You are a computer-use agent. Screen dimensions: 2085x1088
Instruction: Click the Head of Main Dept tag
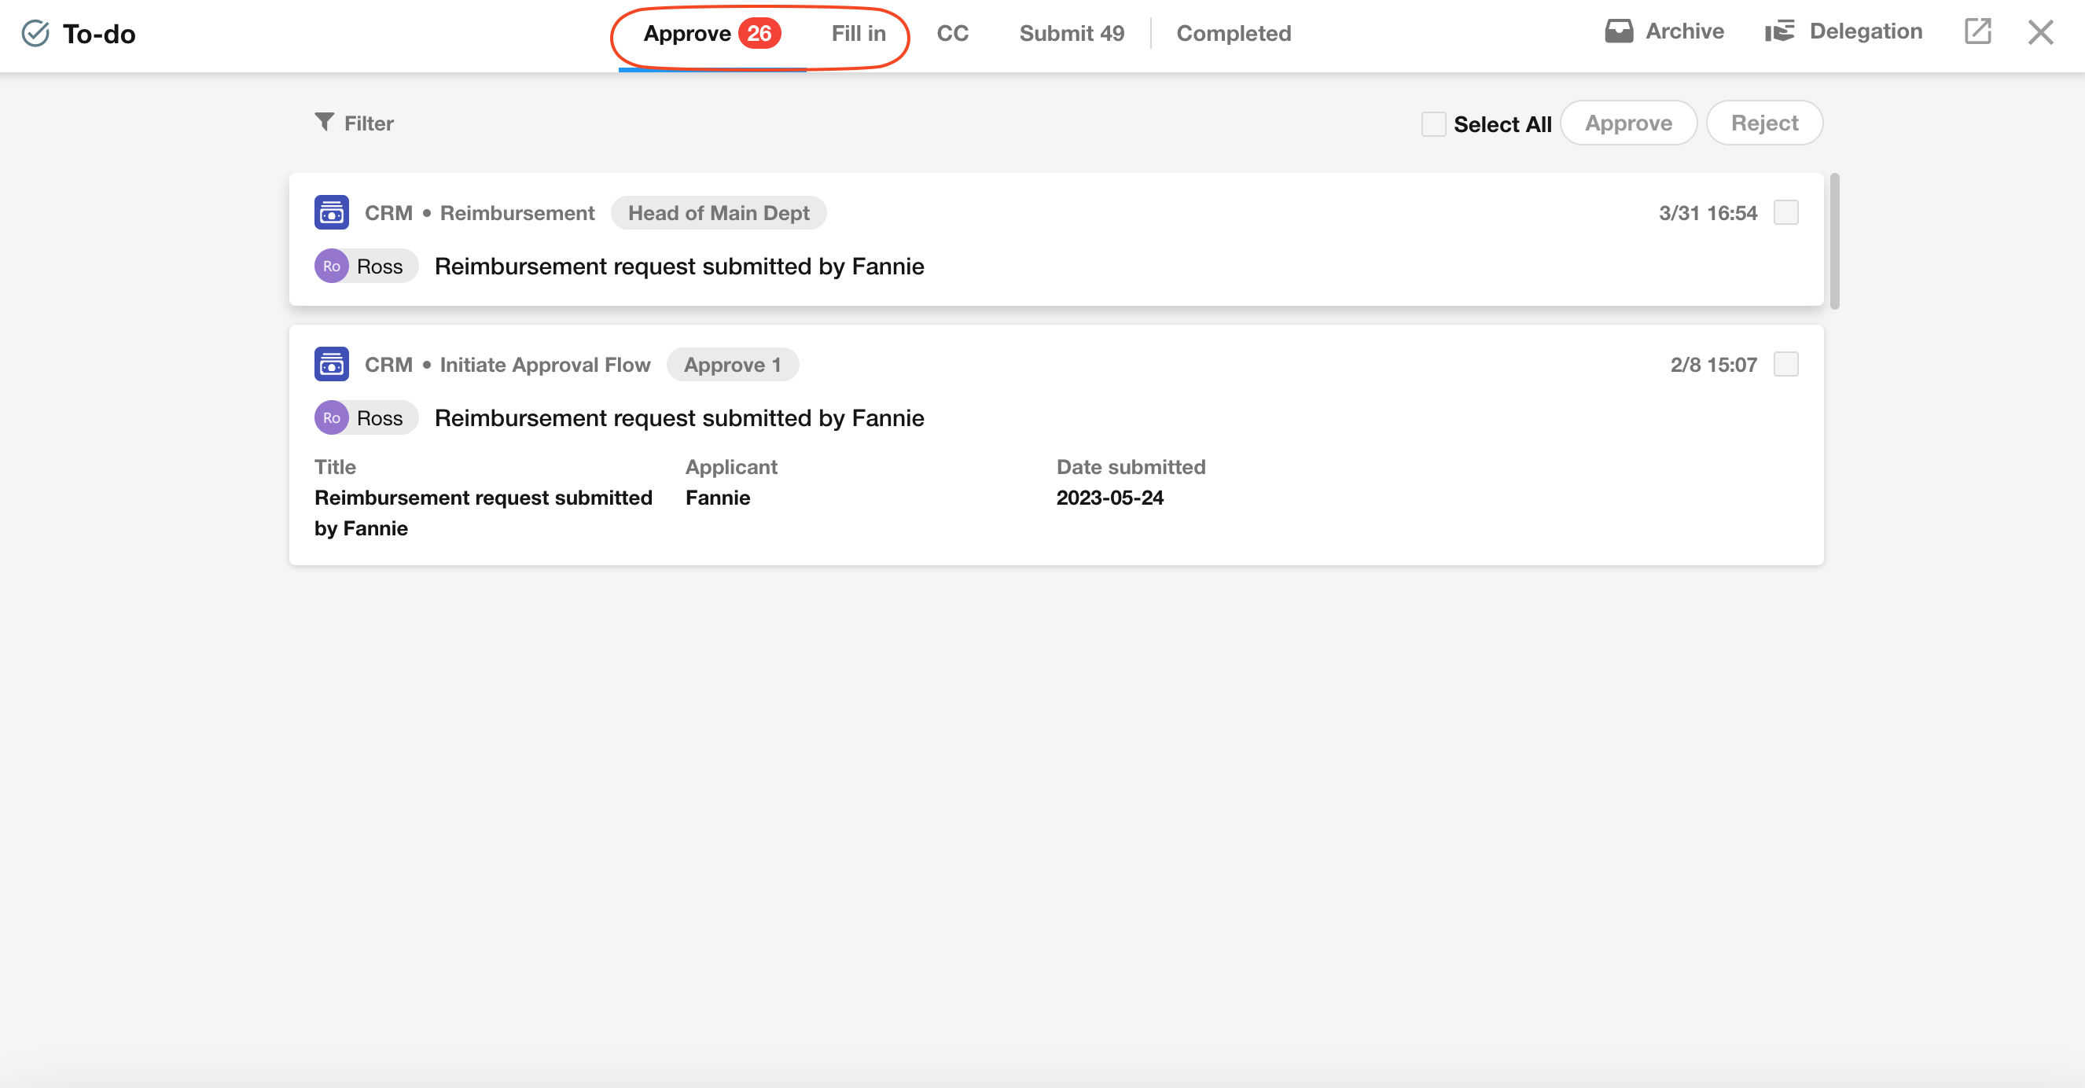(x=719, y=213)
